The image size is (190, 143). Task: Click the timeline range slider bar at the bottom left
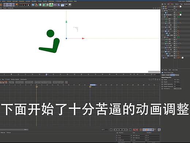14,129
